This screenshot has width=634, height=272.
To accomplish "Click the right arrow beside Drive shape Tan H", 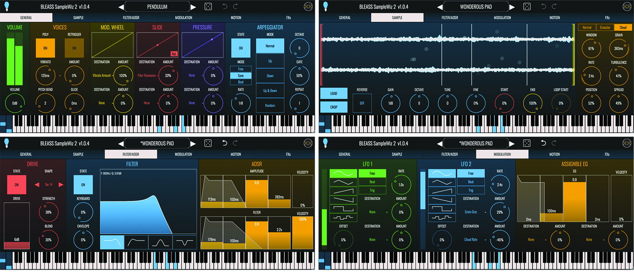I will point(61,185).
